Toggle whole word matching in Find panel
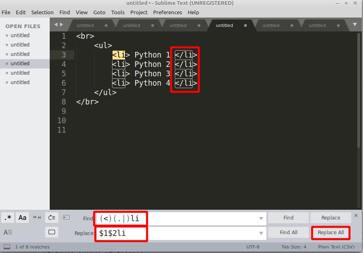Screen dimensions: 363x253 [37, 217]
